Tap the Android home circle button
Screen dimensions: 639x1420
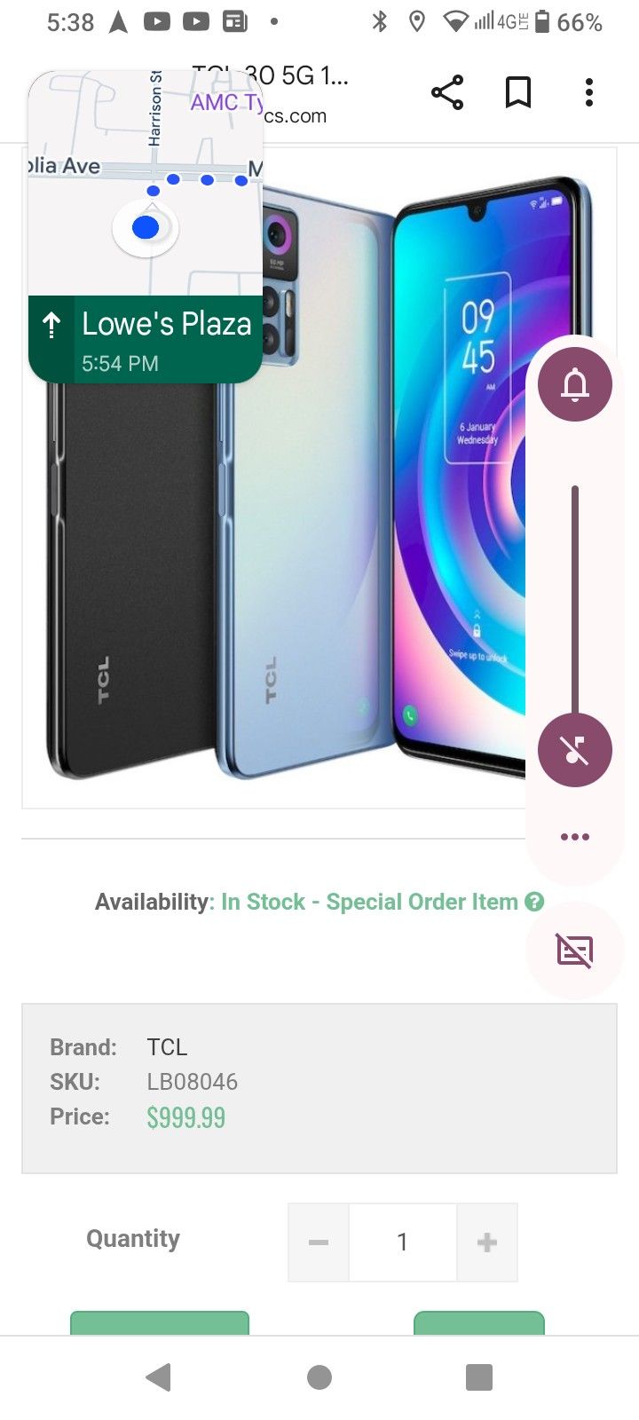(319, 1377)
